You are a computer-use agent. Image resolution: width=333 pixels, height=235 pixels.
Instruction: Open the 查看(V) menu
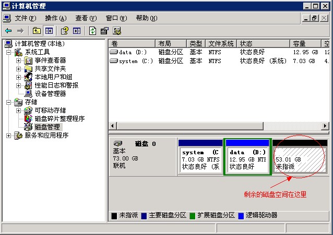[x=86, y=18]
